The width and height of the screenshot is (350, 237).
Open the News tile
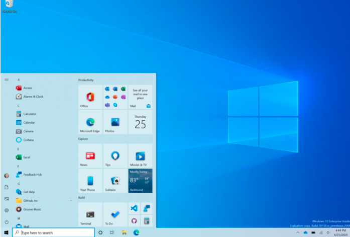(90, 156)
